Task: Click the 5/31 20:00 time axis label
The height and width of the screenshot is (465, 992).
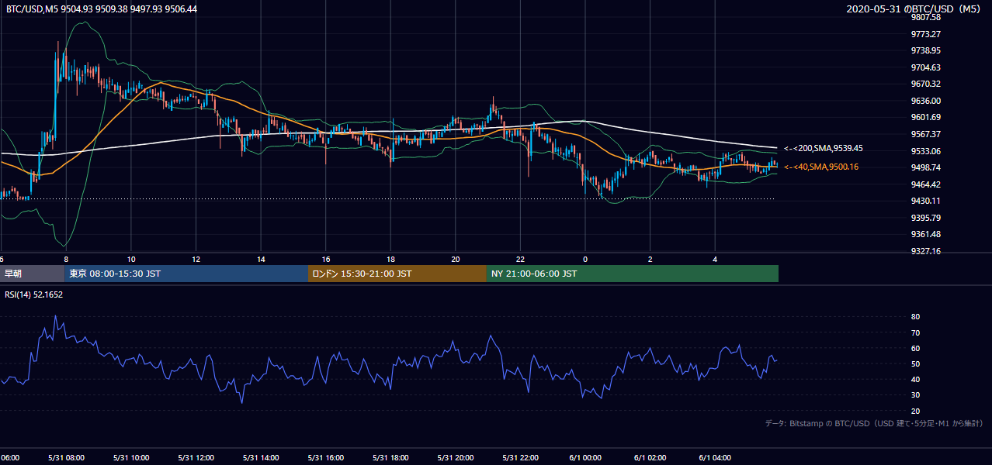Action: coord(456,458)
